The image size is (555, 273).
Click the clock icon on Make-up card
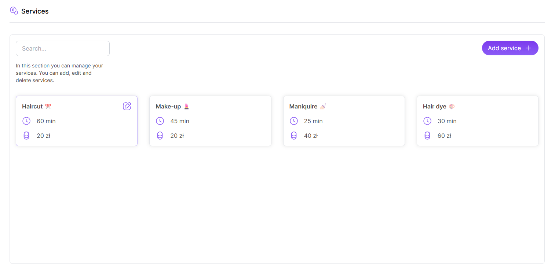[160, 121]
